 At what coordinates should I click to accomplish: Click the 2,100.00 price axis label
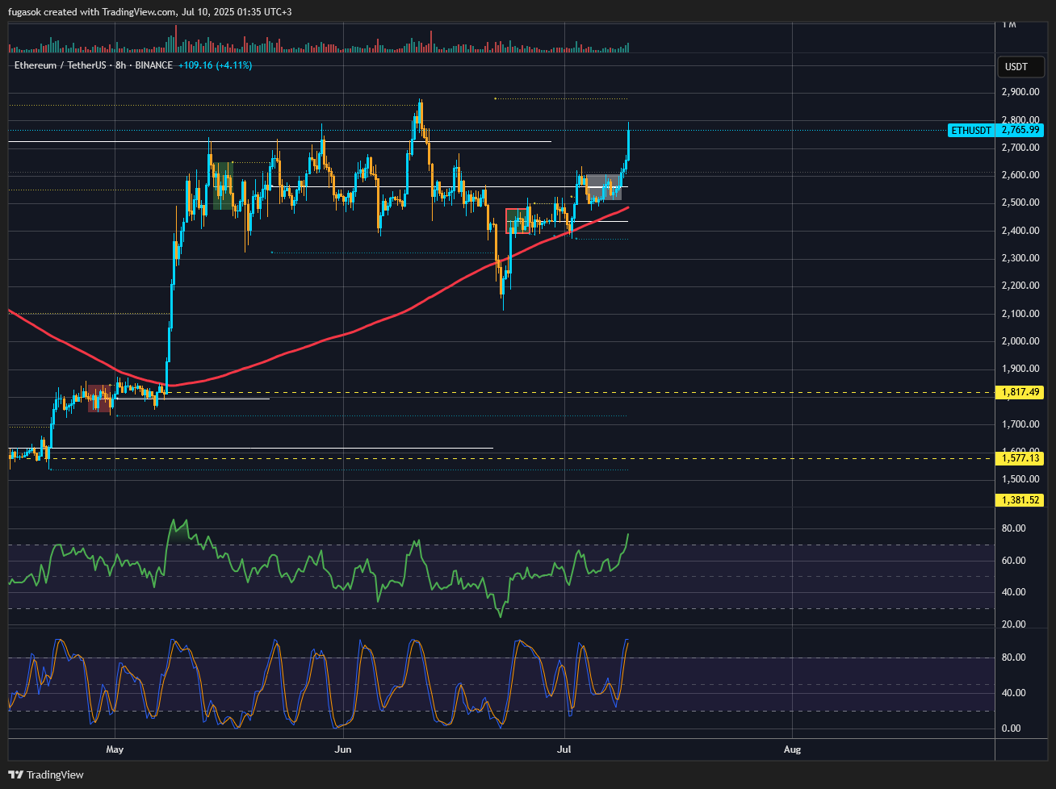[x=1020, y=314]
